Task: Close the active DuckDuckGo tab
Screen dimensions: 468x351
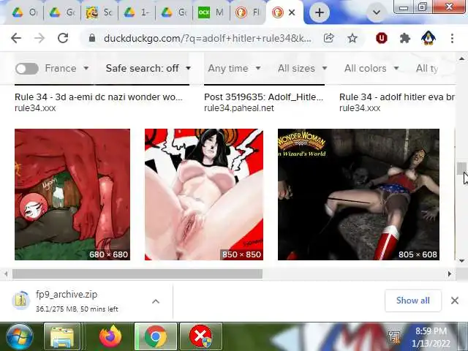Action: (292, 12)
